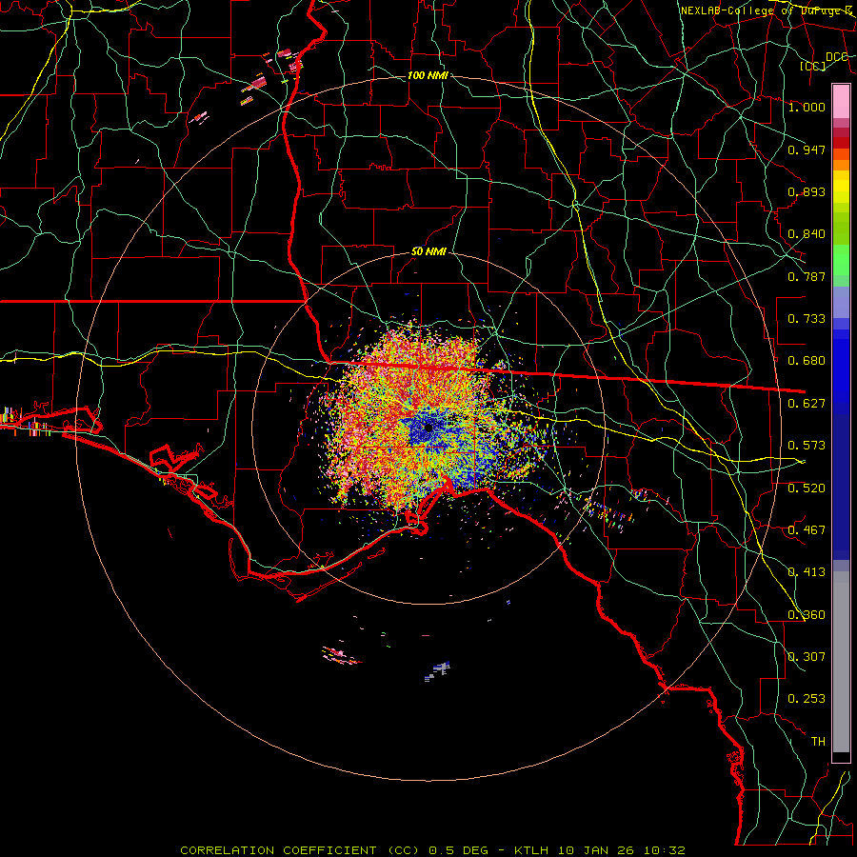Select the 0.413 color scale value
The height and width of the screenshot is (857, 857).
pos(807,572)
